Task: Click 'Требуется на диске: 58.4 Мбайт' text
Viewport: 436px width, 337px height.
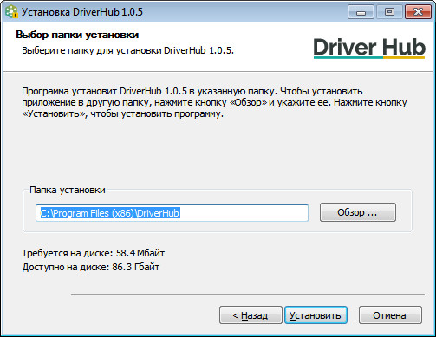Action: (94, 253)
